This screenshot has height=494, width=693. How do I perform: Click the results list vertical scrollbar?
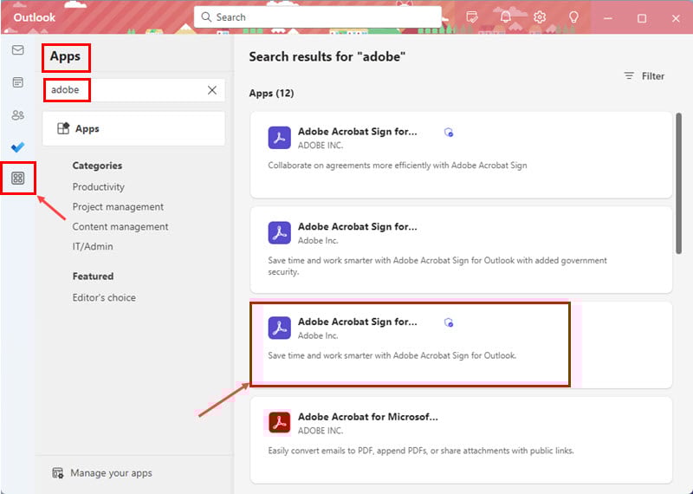pos(678,184)
